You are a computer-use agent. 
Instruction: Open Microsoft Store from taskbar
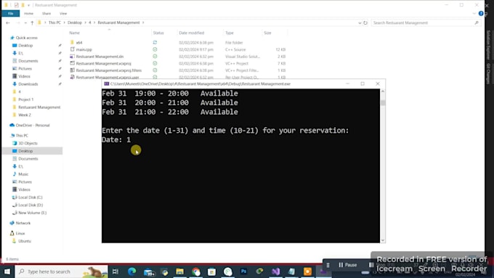pos(211,271)
